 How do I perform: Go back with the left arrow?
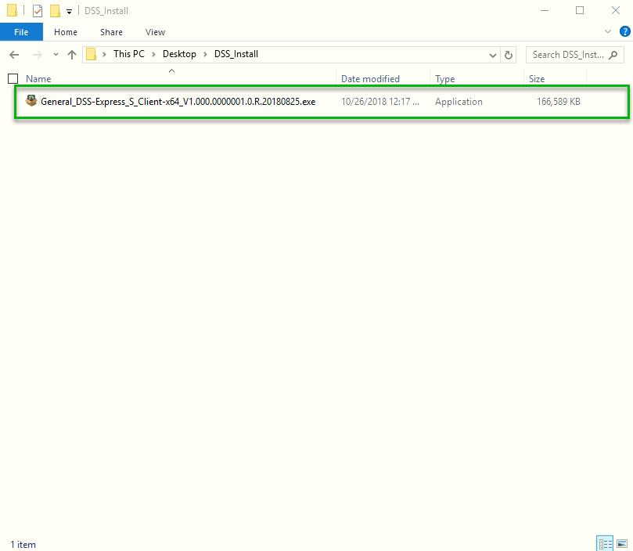14,55
